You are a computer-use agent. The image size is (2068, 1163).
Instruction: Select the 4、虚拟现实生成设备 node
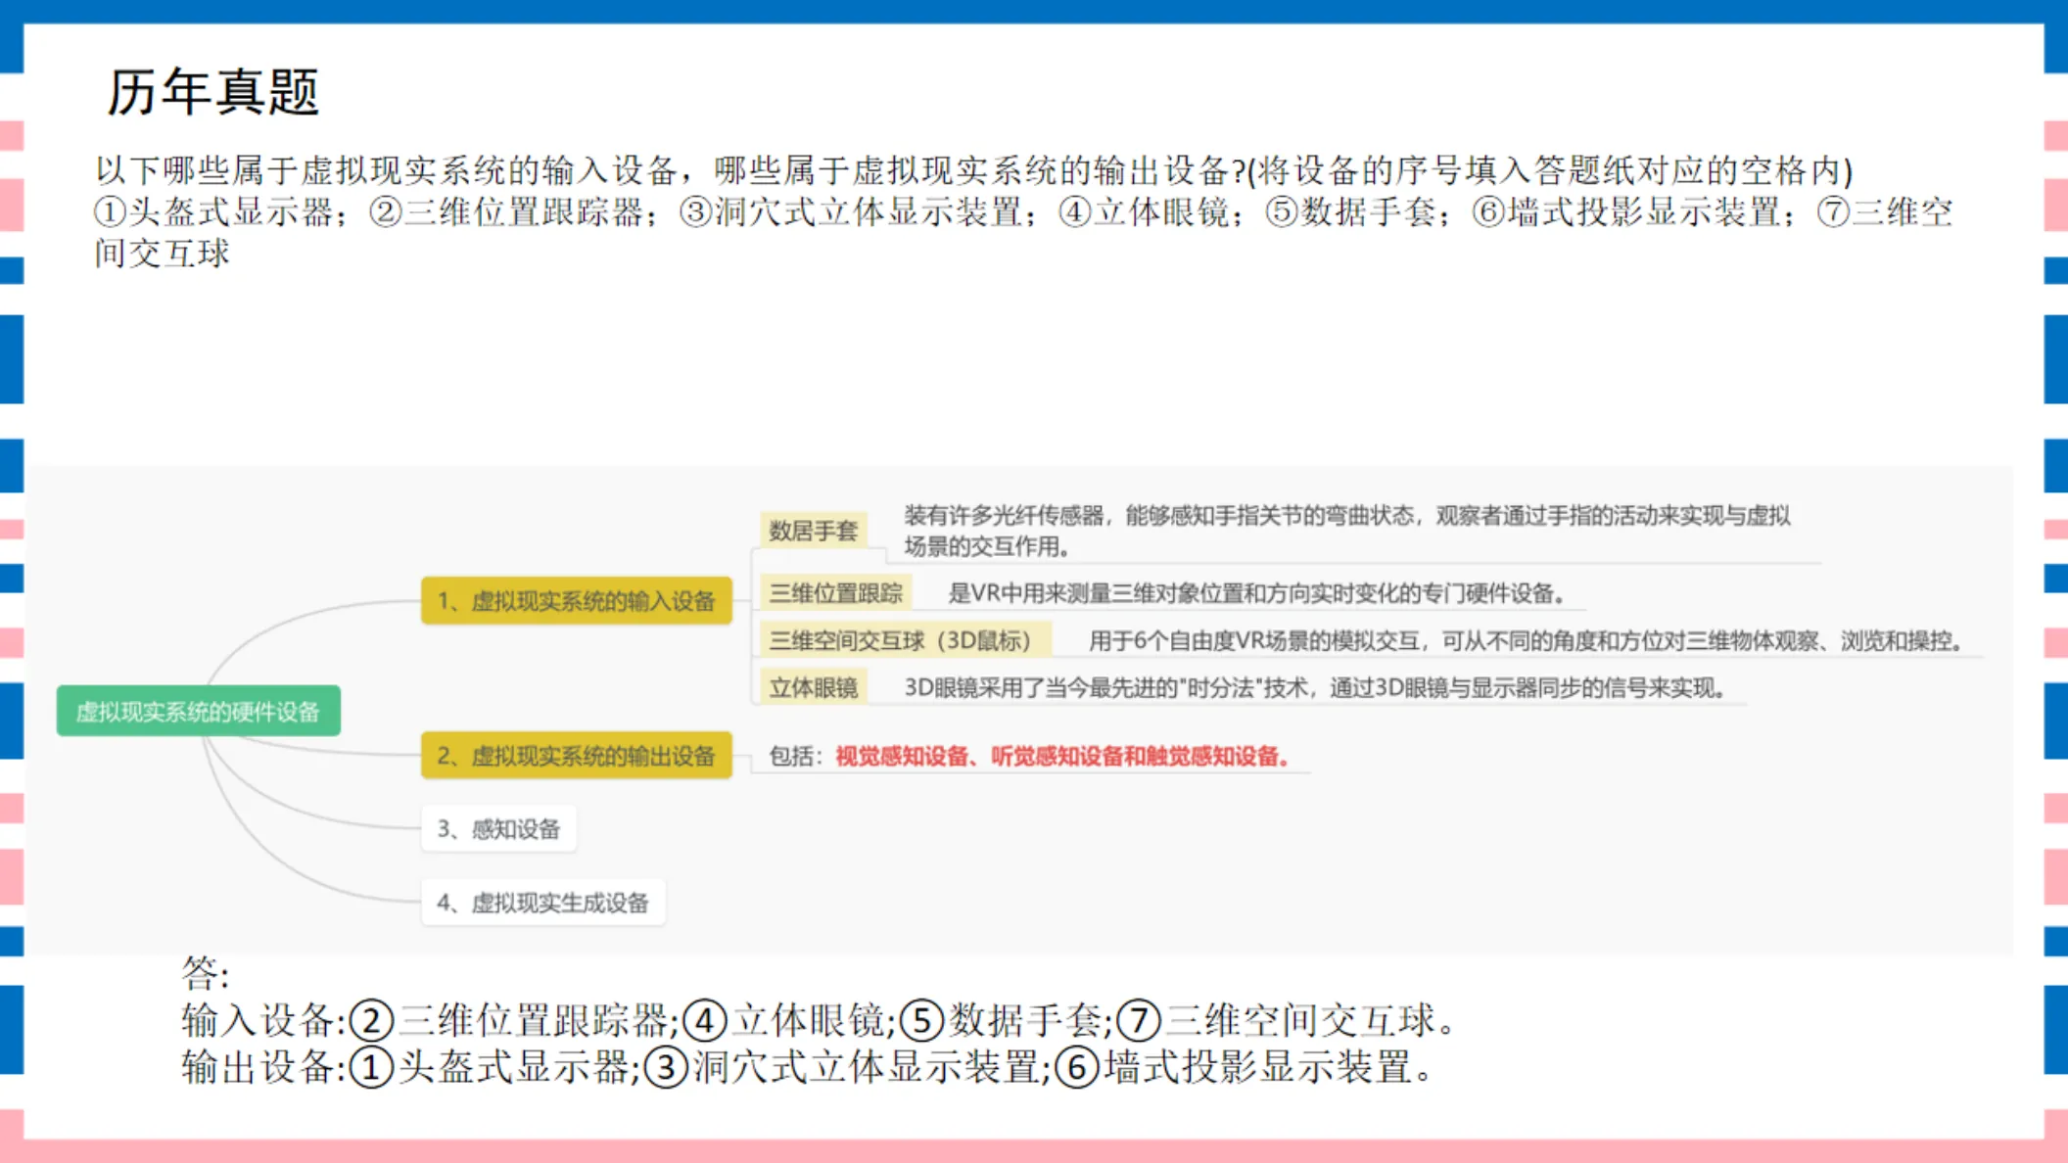[543, 902]
